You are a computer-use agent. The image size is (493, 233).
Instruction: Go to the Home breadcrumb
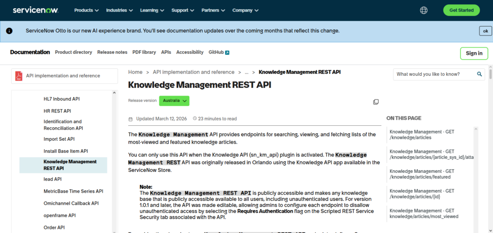click(135, 72)
